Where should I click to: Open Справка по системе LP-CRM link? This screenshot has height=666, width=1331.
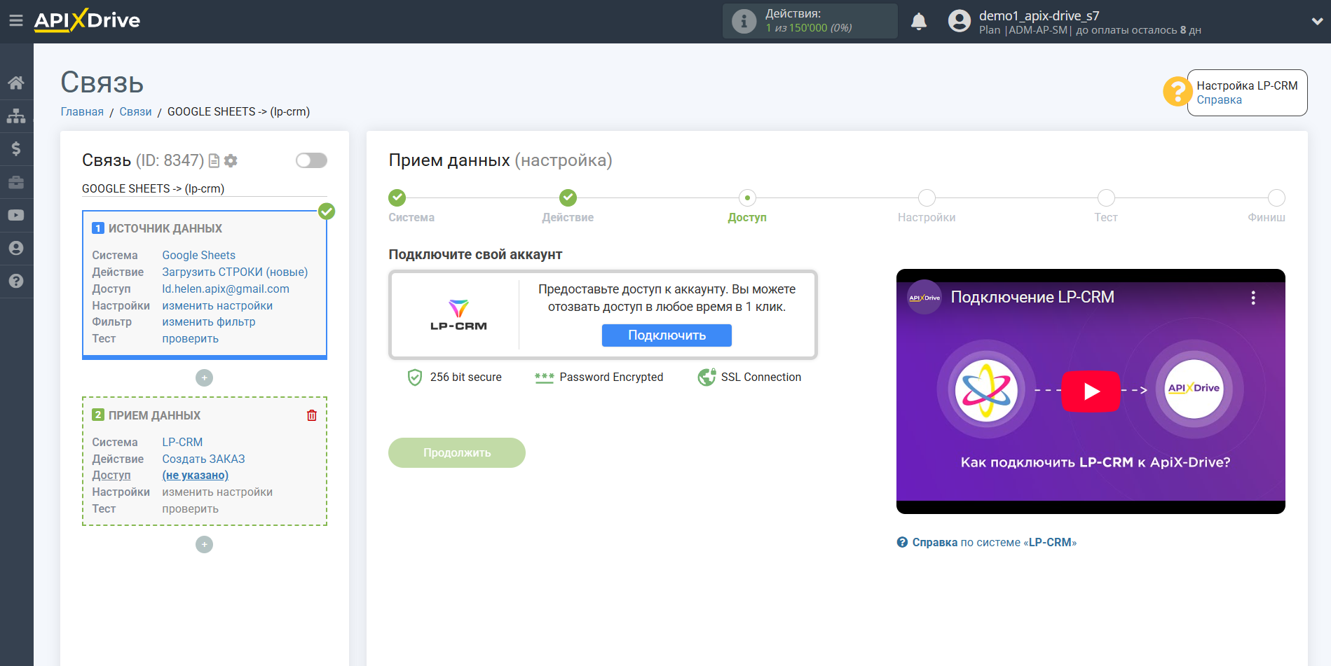pos(987,543)
